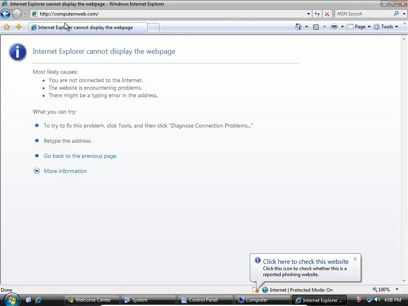Click the 'Done' status bar text
This screenshot has width=408, height=306.
point(6,290)
